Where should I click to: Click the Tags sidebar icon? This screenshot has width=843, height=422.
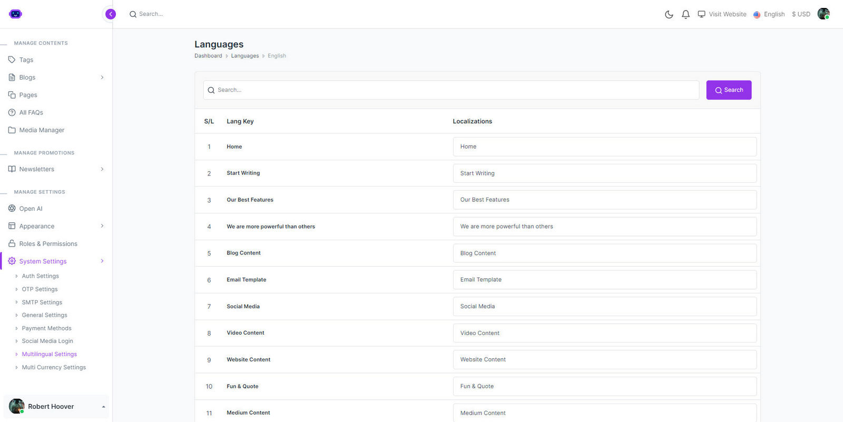[12, 60]
